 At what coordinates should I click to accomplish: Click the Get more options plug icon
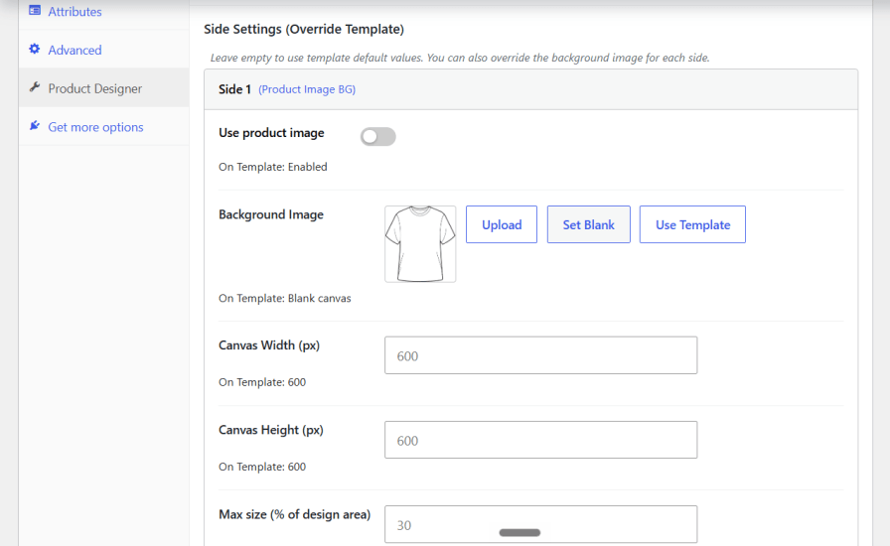click(x=35, y=126)
